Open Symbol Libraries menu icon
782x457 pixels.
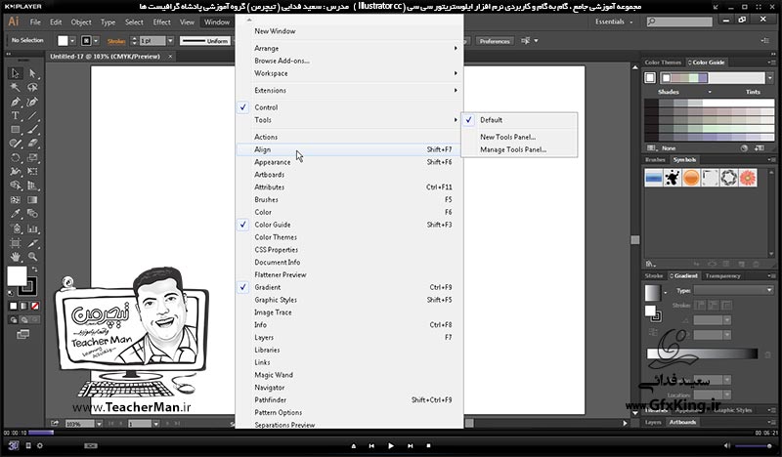(x=650, y=264)
